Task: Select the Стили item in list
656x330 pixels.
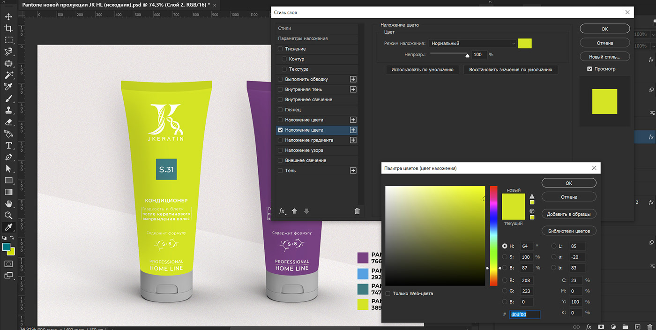Action: (284, 29)
